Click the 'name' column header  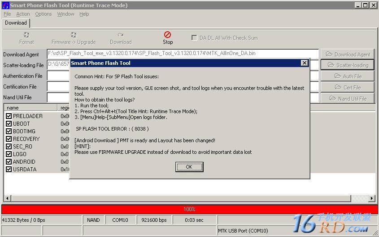[x=30, y=107]
